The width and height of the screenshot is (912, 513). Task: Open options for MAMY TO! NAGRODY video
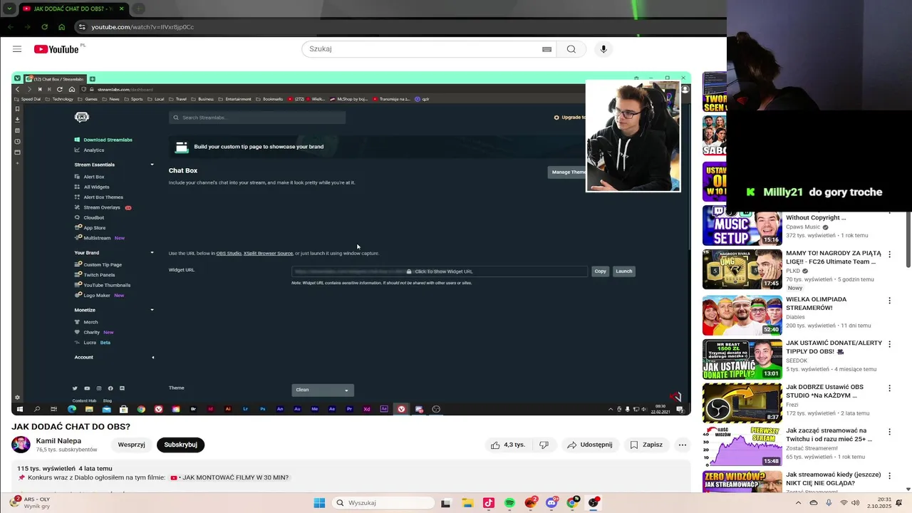click(x=889, y=254)
